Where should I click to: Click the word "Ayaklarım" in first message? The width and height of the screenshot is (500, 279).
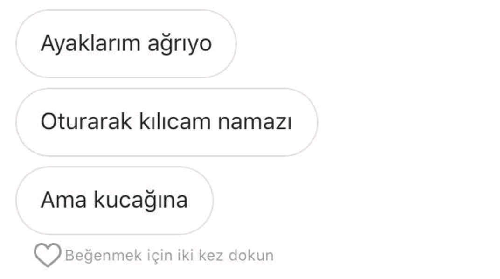tap(90, 44)
